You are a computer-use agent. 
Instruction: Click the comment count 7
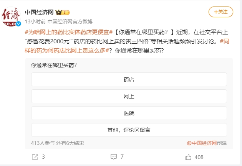click(122, 157)
